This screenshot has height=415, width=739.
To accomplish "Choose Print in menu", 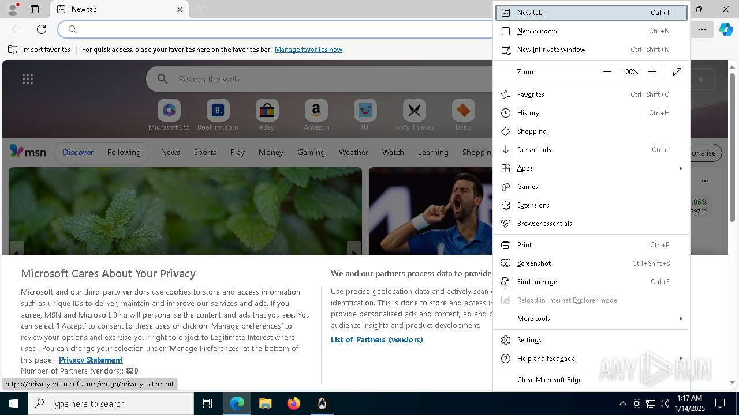I will click(x=592, y=245).
